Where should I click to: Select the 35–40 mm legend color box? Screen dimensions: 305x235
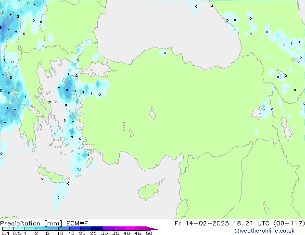(x=119, y=229)
